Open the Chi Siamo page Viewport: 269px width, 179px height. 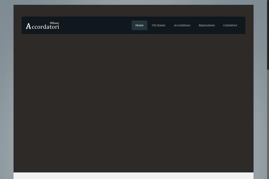[x=158, y=26]
